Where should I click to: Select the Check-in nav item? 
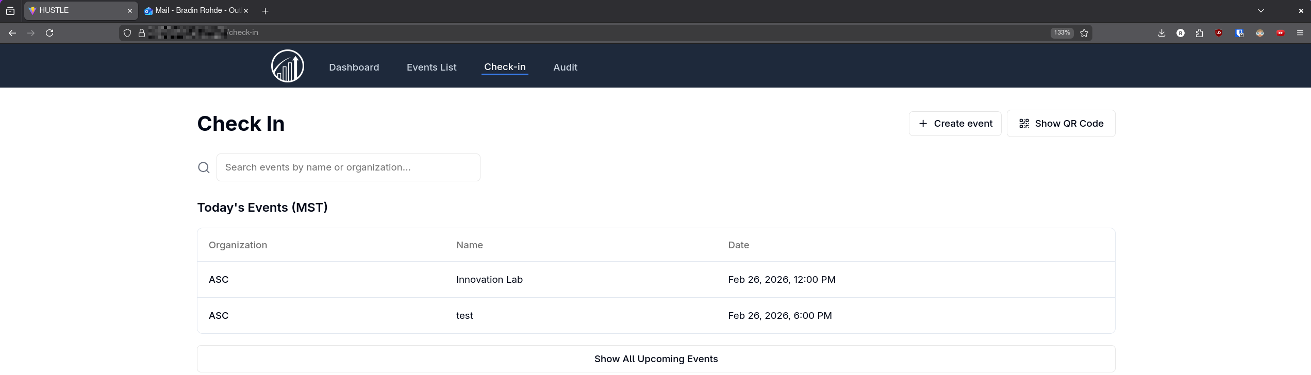click(505, 67)
